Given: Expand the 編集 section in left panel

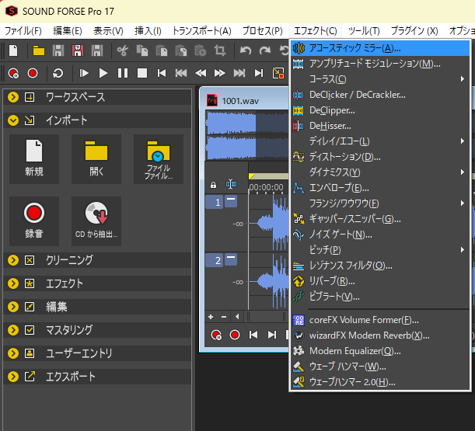Looking at the screenshot, I should [x=13, y=307].
